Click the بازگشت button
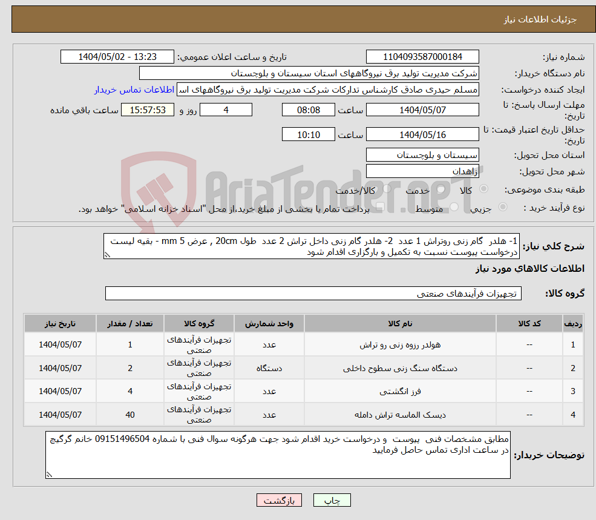596x520 pixels. (x=279, y=500)
